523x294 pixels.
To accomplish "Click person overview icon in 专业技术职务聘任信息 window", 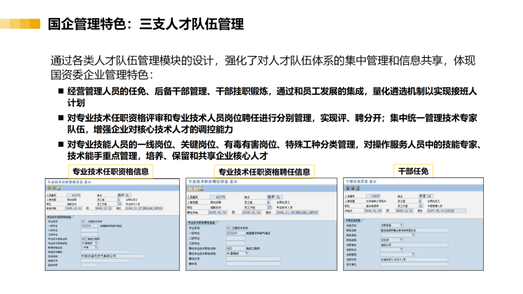I will tap(201, 189).
